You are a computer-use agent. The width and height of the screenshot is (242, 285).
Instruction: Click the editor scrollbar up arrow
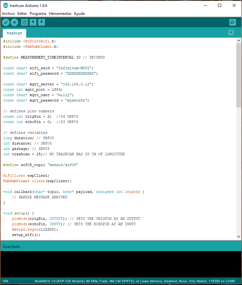[239, 40]
